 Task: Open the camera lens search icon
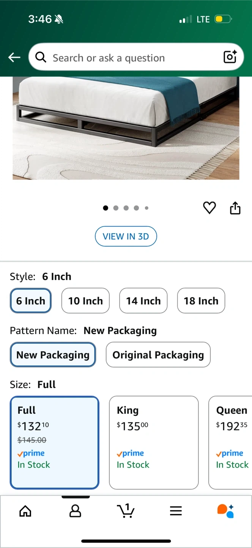(x=230, y=57)
